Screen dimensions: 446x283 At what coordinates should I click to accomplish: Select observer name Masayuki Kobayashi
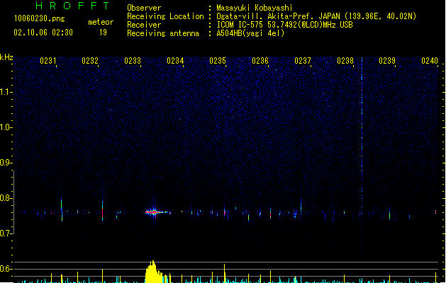coord(255,8)
